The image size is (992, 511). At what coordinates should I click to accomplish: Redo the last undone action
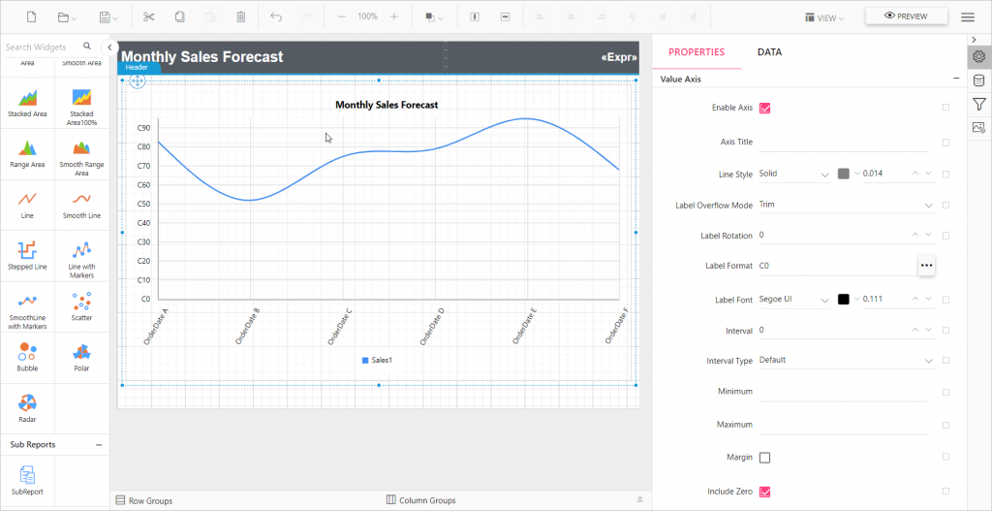coord(307,17)
